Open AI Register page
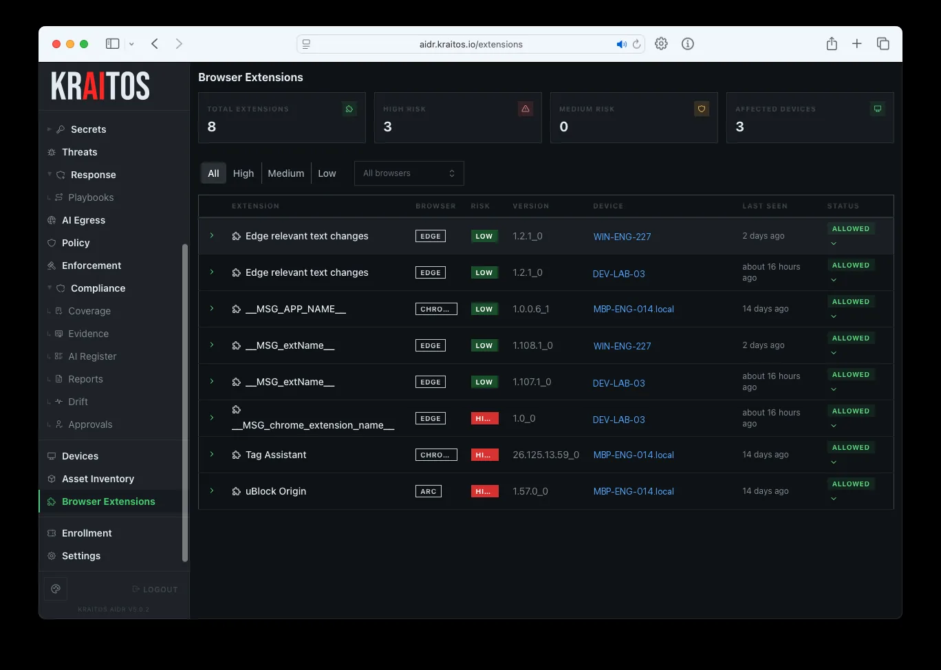The image size is (941, 670). click(x=92, y=356)
